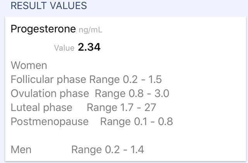Click the Ovulation phase label
This screenshot has height=163, width=248.
(x=50, y=93)
